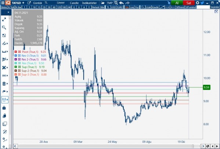Click the trash delete tool icon

click(4, 84)
